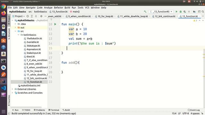Click the Build project hammer icon
The image size is (205, 115).
145,11
